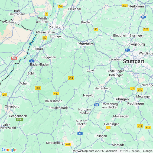Click the Freudenstadt town label
The width and height of the screenshot is (153, 153).
(58, 108)
